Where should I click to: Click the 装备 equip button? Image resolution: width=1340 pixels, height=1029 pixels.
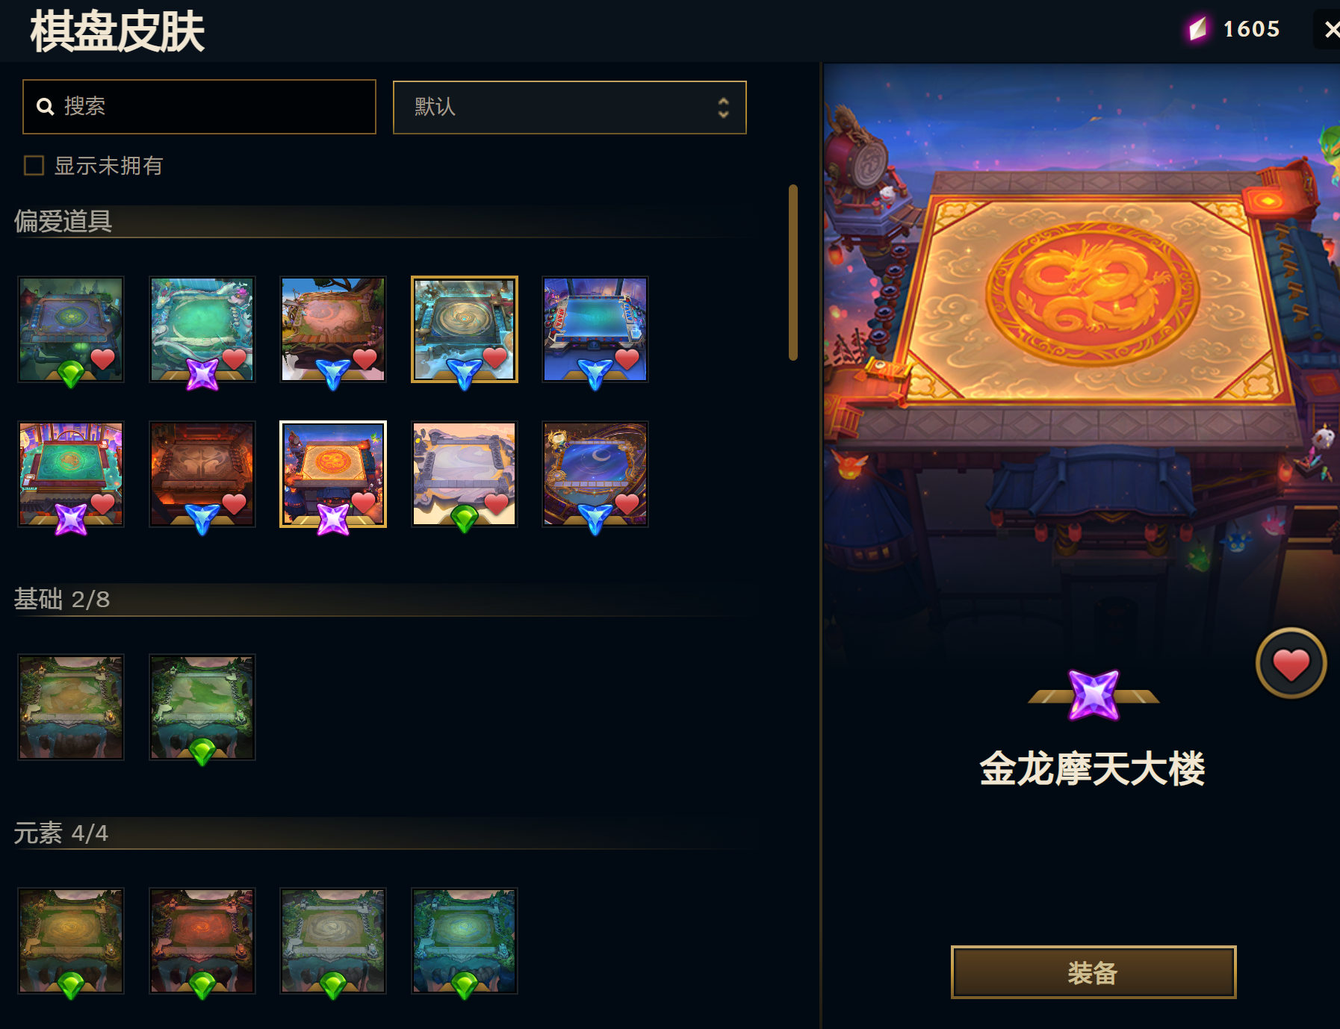[x=1093, y=972]
